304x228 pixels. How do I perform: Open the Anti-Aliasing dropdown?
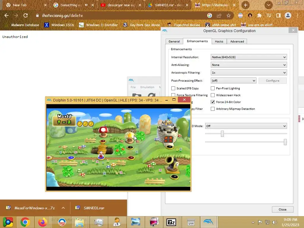tap(249, 65)
